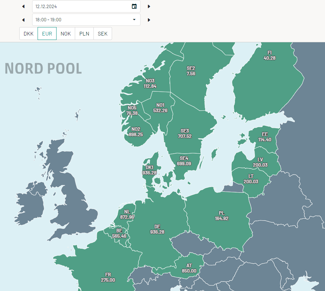Click the Nord Pool logo
The image size is (325, 291).
click(43, 69)
